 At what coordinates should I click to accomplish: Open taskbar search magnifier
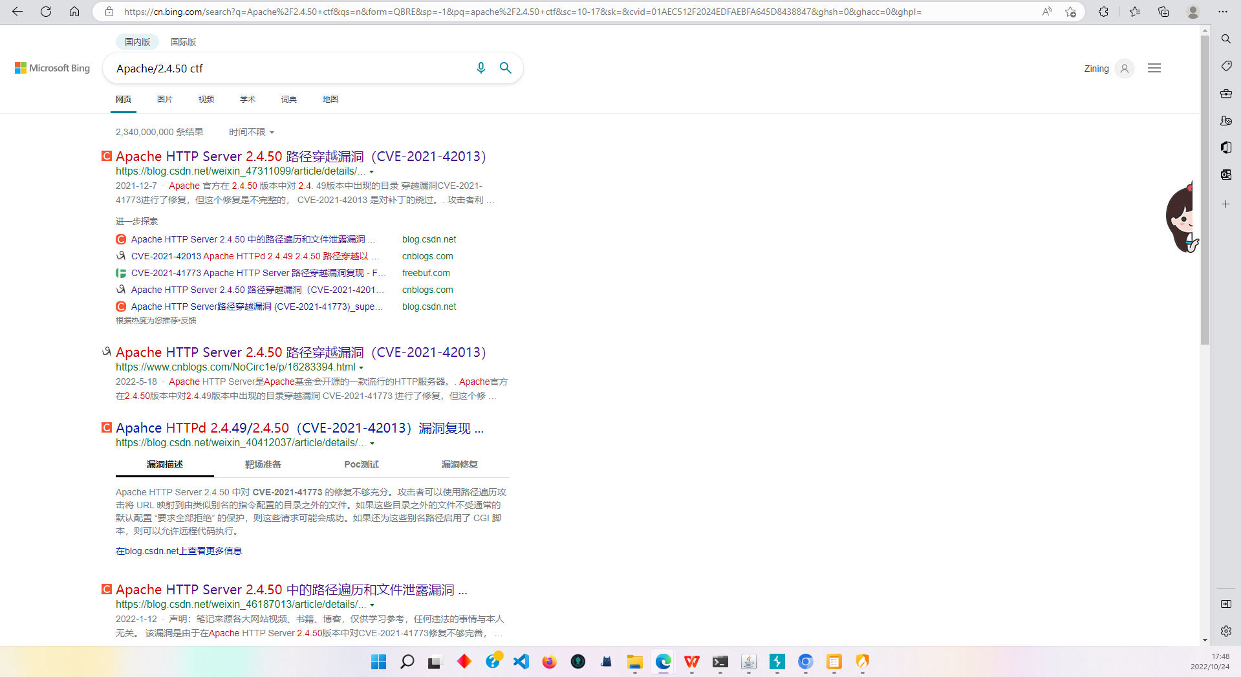[x=407, y=661]
